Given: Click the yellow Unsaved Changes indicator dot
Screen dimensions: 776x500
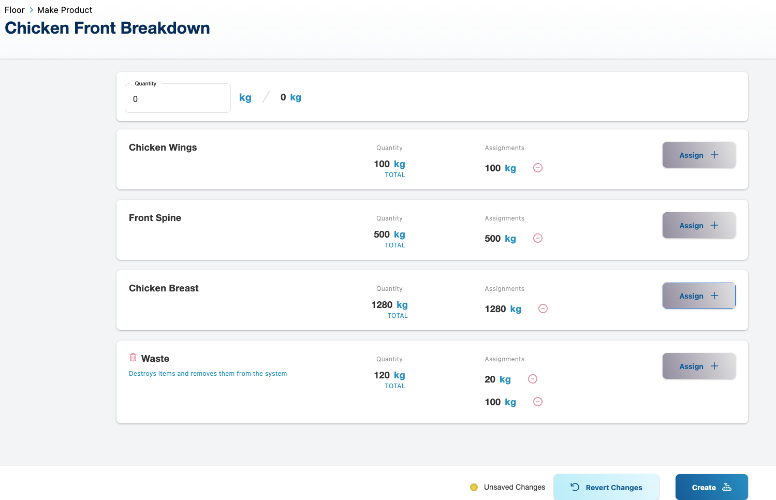Looking at the screenshot, I should tap(474, 487).
